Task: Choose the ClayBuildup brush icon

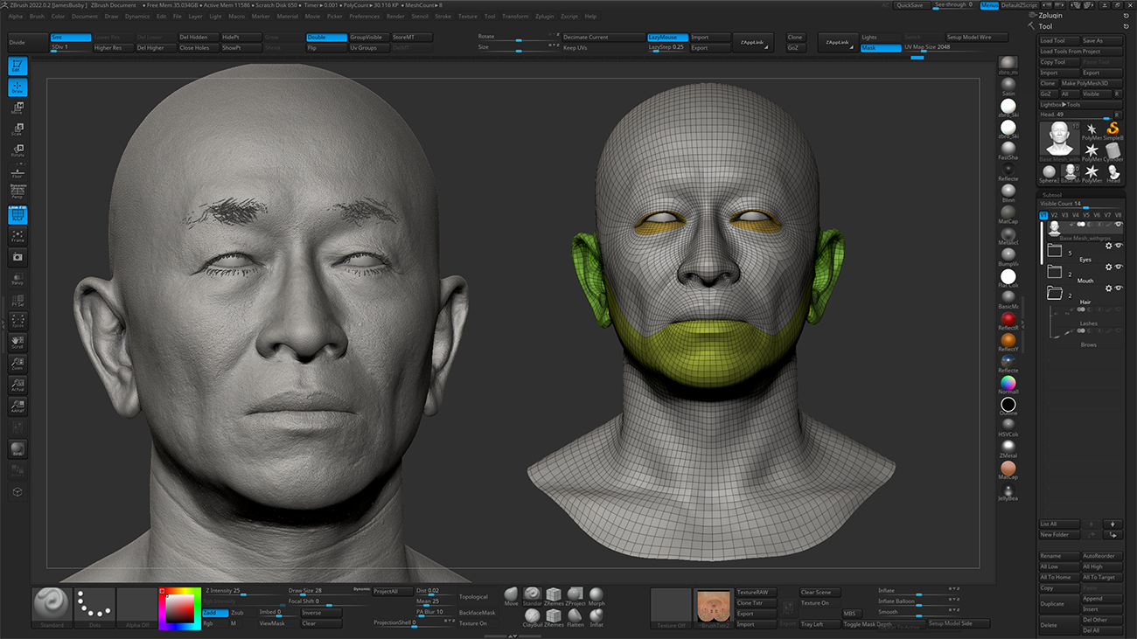Action: click(x=533, y=617)
